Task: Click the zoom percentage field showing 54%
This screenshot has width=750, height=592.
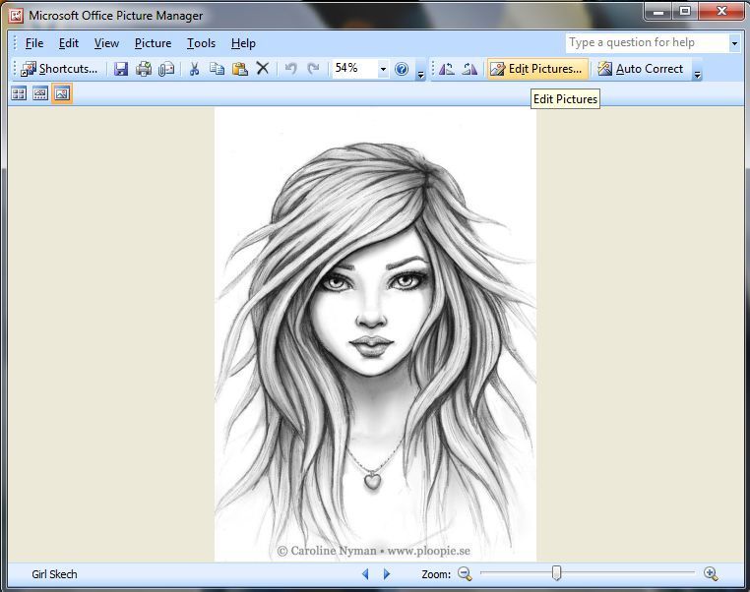Action: 355,69
